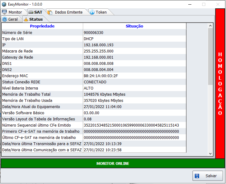Click the Token tab globe icon
The height and width of the screenshot is (184, 226).
tap(92, 12)
